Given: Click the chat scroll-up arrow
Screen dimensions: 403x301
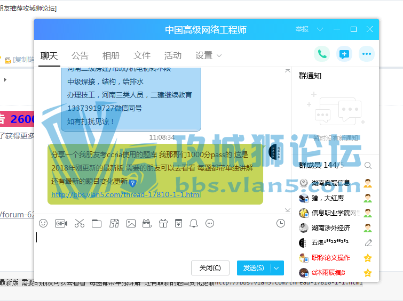Looking at the screenshot, I should pyautogui.click(x=288, y=70).
